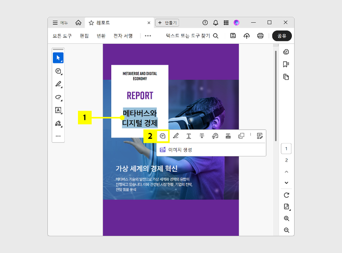Select the arrow selection tool in left toolbar

click(58, 57)
